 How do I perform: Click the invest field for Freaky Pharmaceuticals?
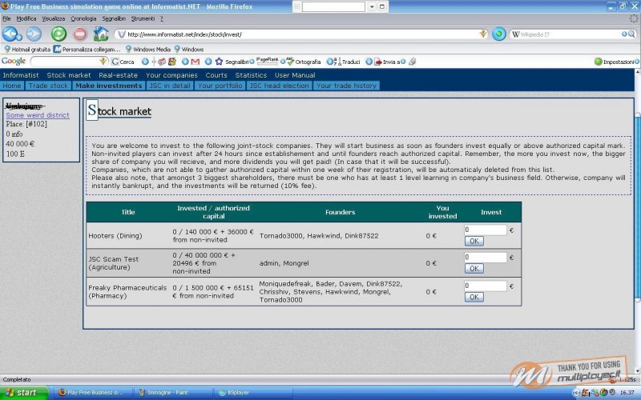(x=486, y=286)
